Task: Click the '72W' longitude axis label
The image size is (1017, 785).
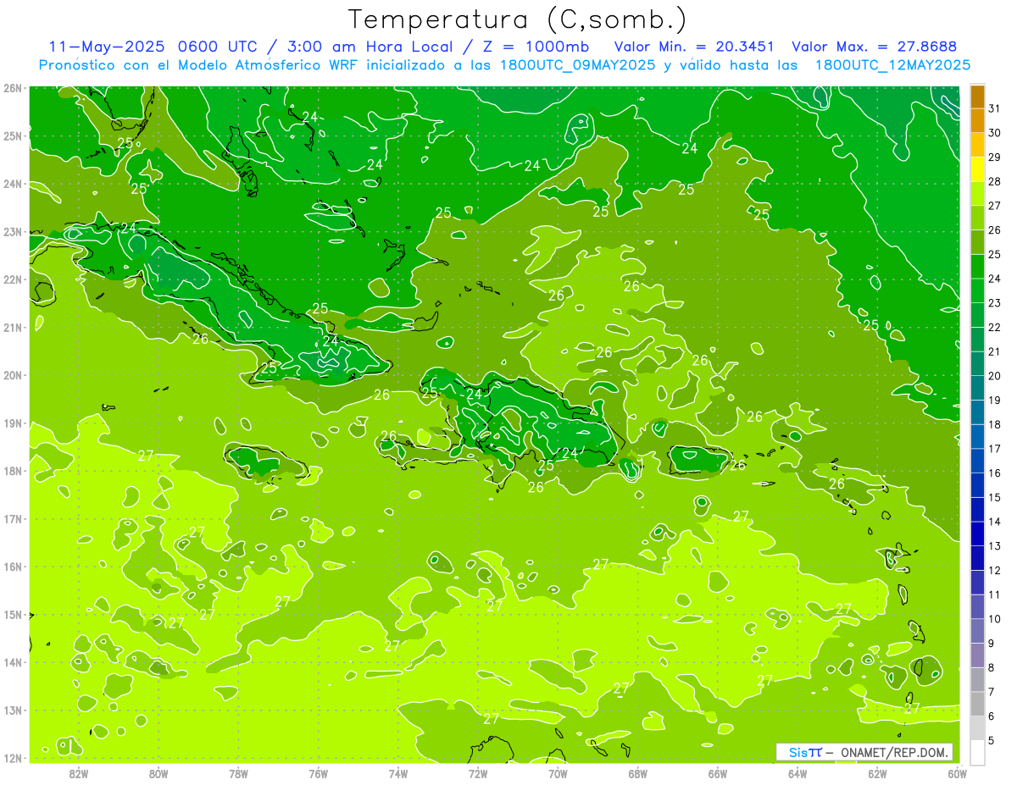Action: pyautogui.click(x=478, y=773)
